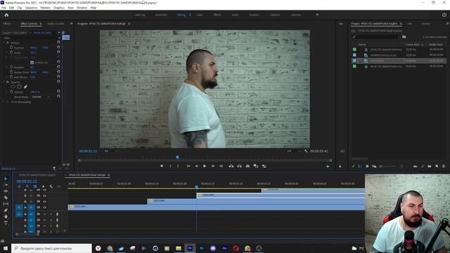
Task: Hide the top video track eye
Action: pyautogui.click(x=44, y=190)
